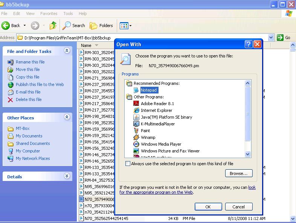Collapse Other Places panel
296x223 pixels.
tap(67, 117)
